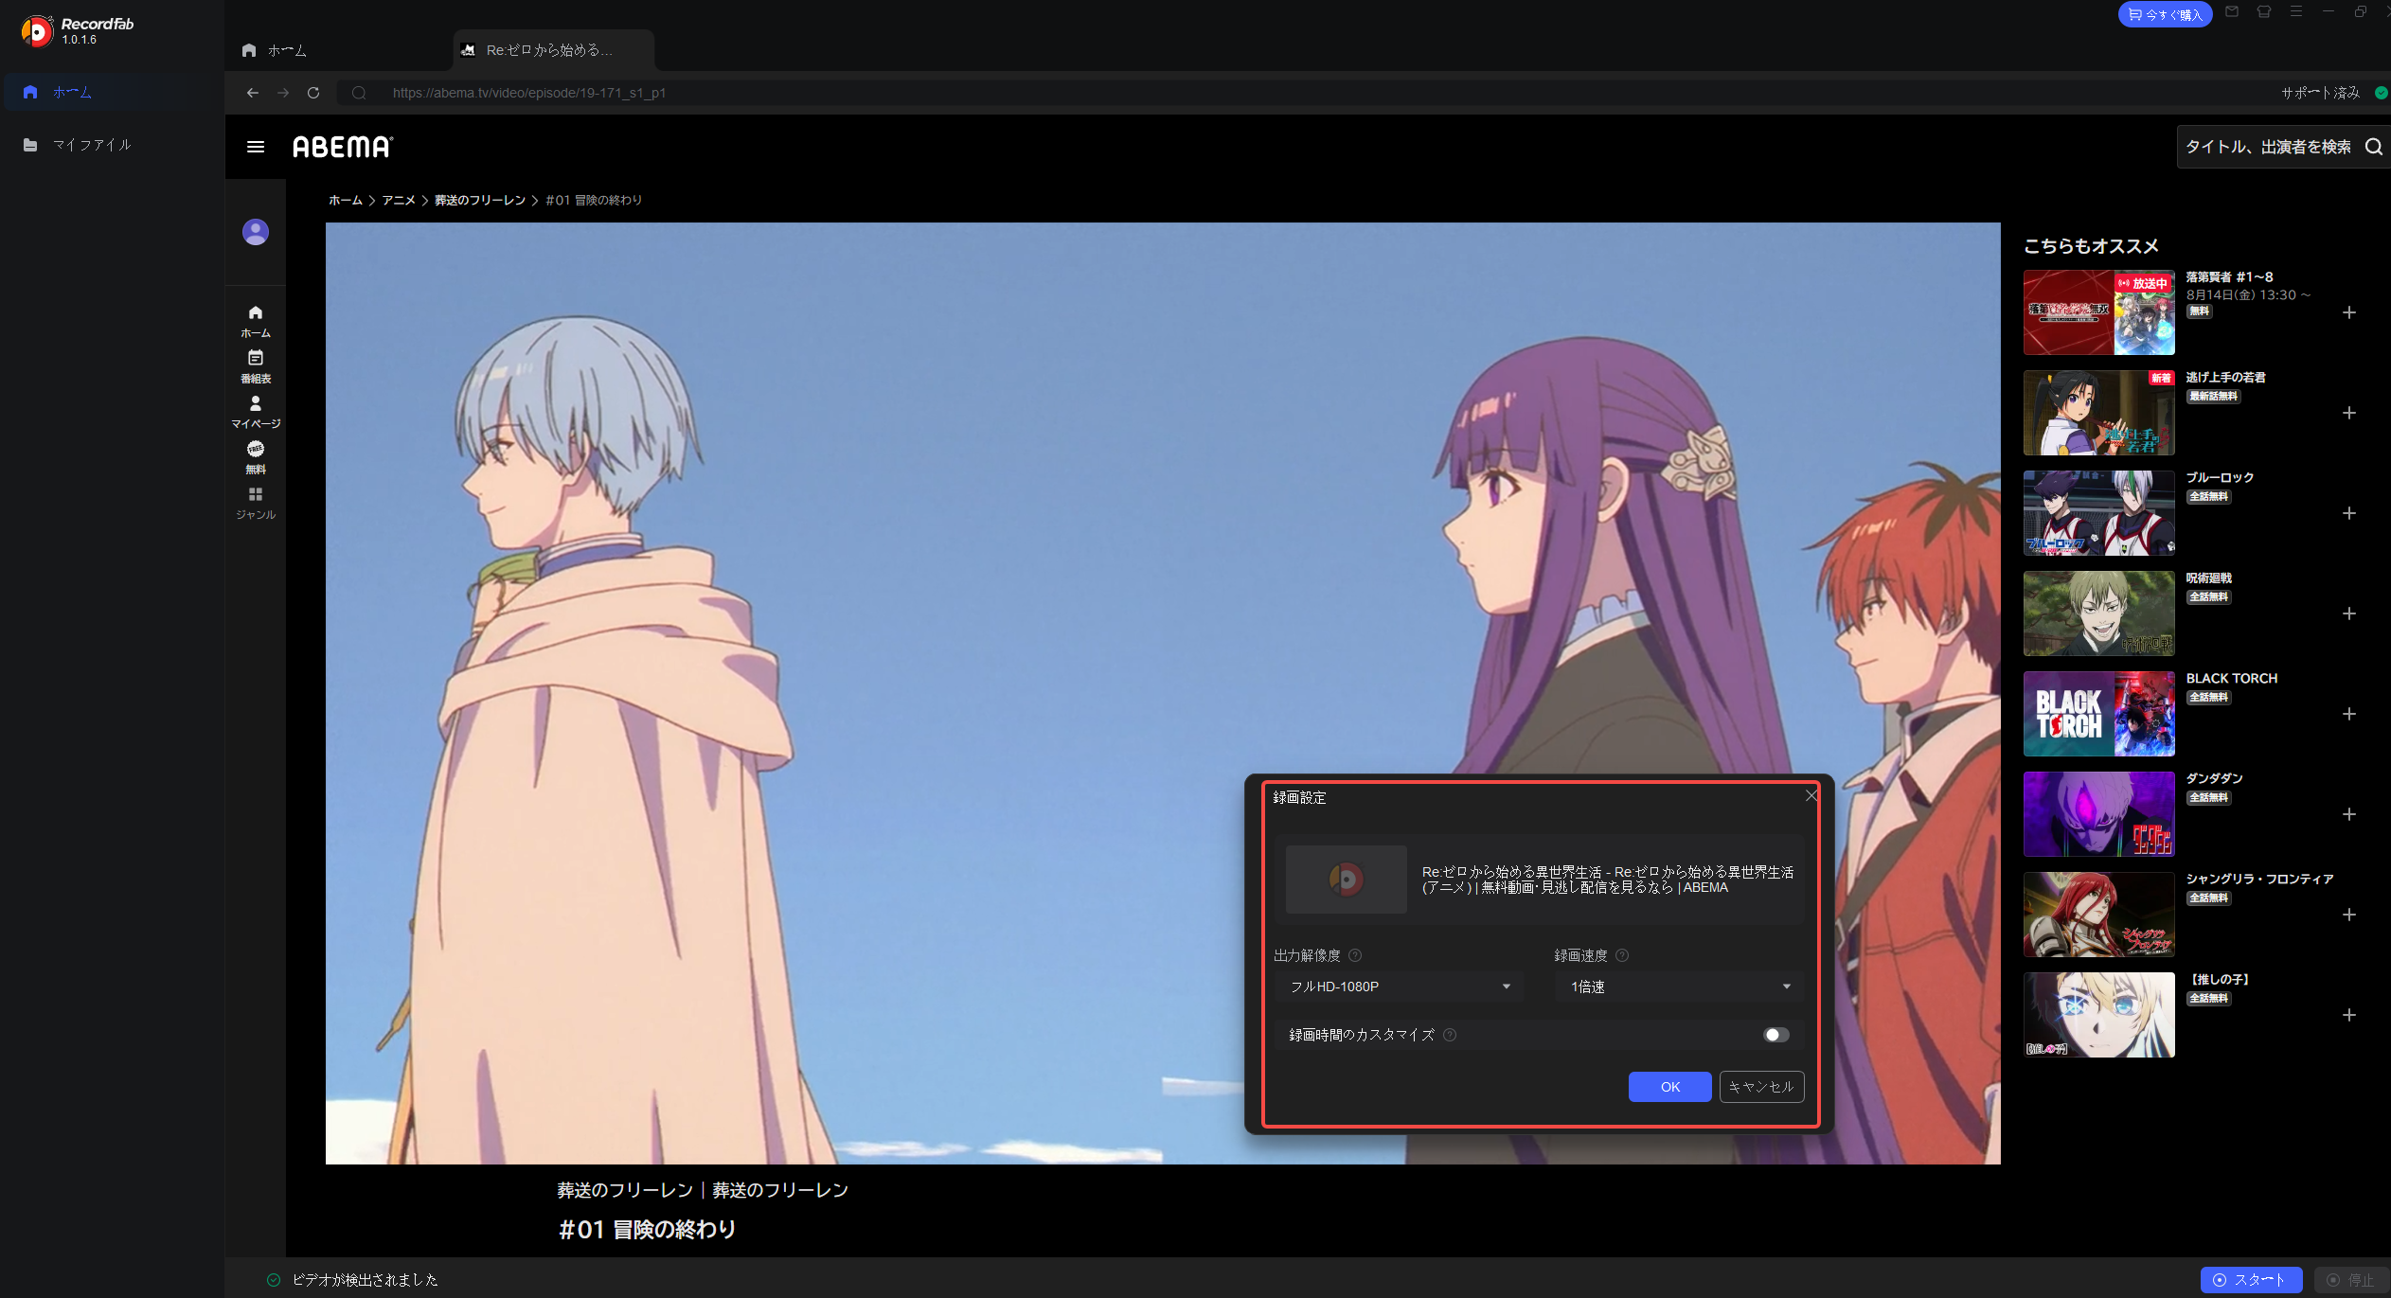Click the RecordFab logo icon
2391x1298 pixels.
coord(37,31)
